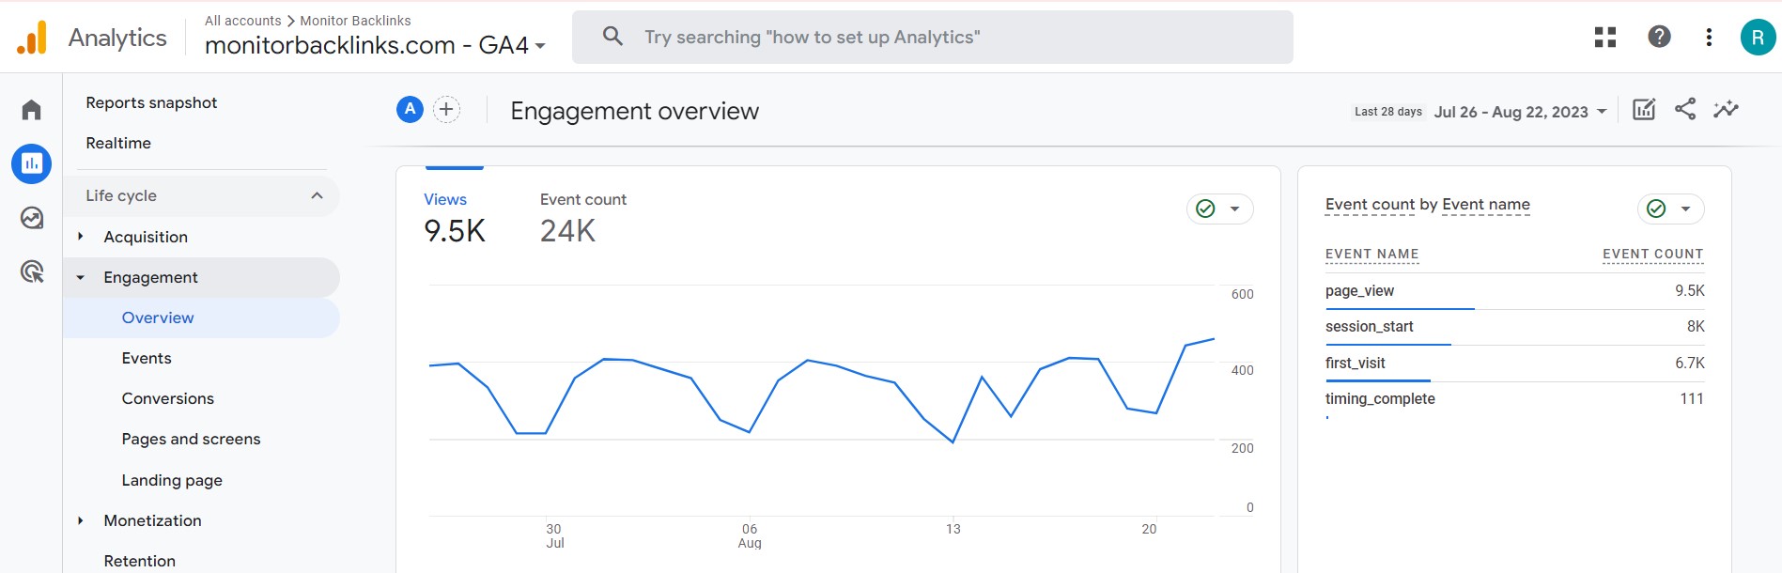Open the Insights sparkline icon

tap(1726, 110)
